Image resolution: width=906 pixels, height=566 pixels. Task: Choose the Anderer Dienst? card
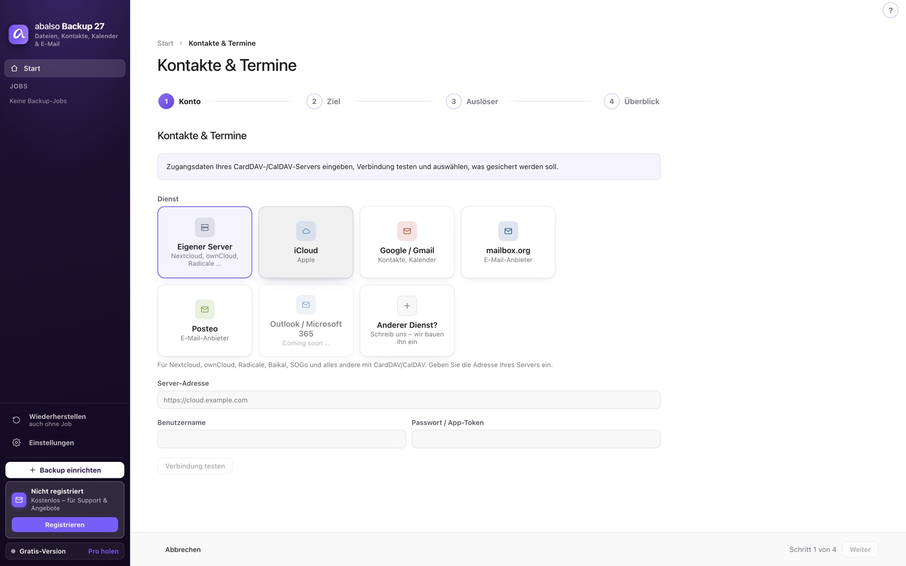pyautogui.click(x=407, y=320)
